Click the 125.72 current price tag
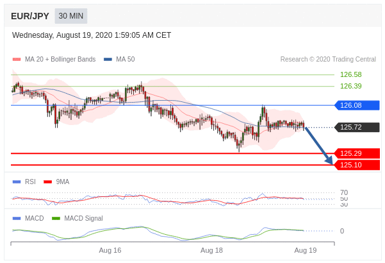385x263 pixels. [357, 127]
